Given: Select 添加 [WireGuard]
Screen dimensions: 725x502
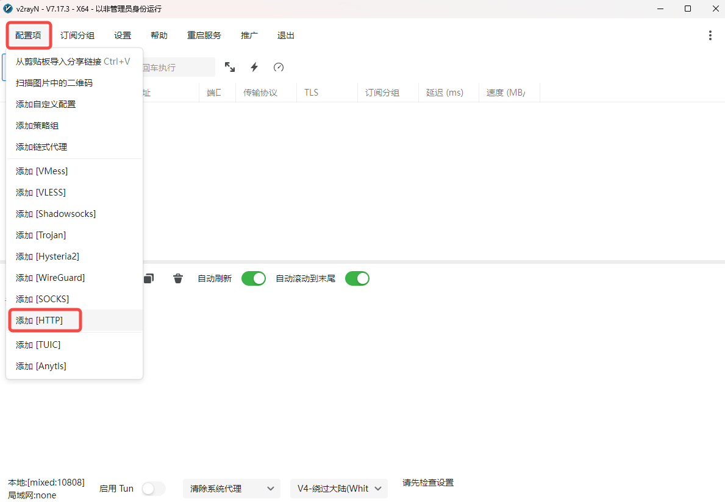Looking at the screenshot, I should (74, 277).
